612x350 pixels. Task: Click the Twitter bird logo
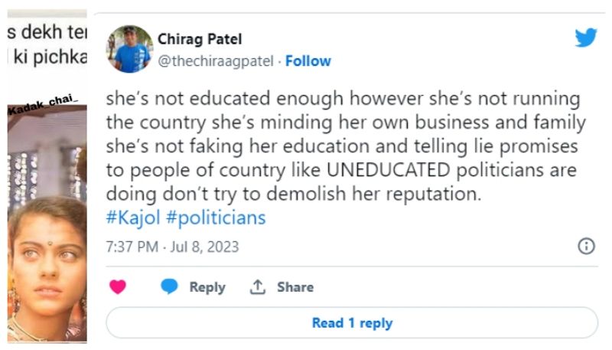click(585, 38)
